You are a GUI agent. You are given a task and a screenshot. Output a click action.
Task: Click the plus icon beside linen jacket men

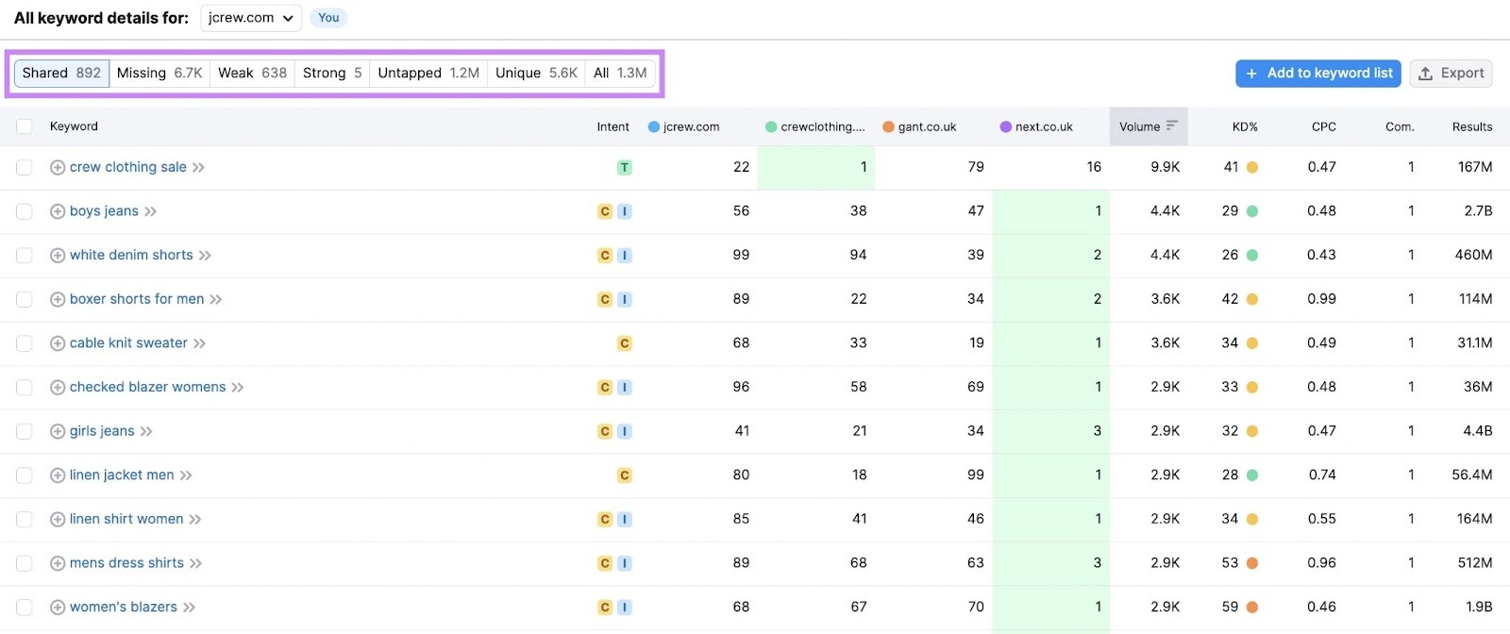coord(58,475)
